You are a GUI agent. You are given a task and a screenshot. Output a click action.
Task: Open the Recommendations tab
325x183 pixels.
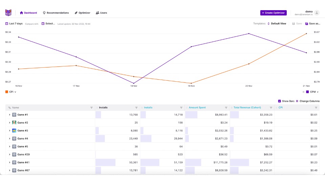(56, 13)
